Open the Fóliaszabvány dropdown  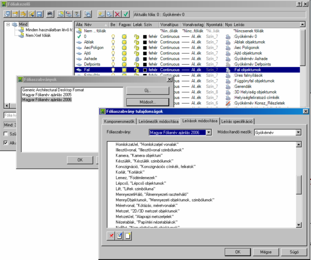[209, 132]
